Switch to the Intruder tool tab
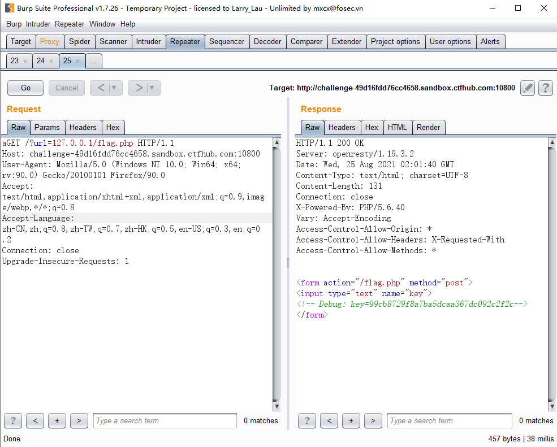 (149, 42)
